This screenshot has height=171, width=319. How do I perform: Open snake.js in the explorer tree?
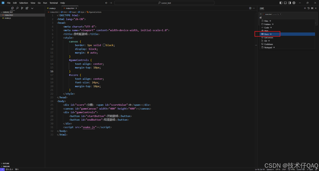tap(22, 18)
